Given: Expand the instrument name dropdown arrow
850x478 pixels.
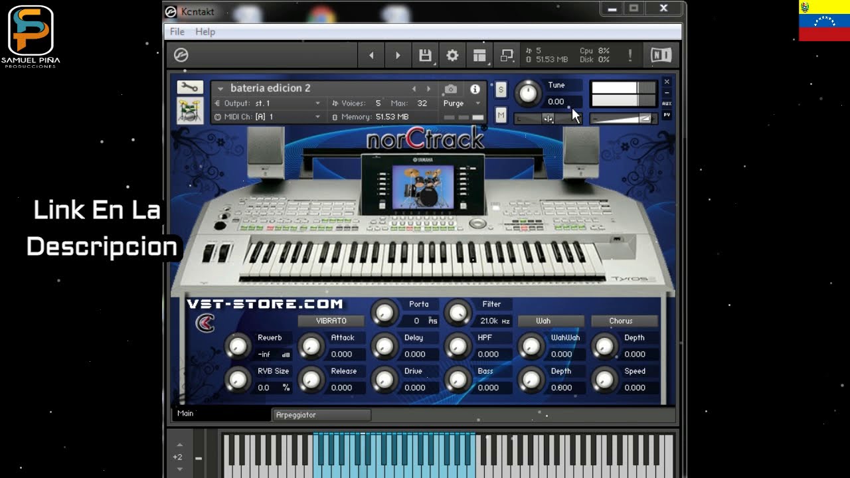Looking at the screenshot, I should tap(220, 89).
